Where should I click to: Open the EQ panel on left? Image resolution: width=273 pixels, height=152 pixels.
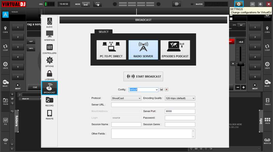[5, 122]
